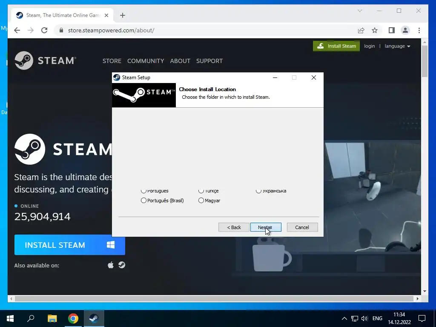Close the Steam Setup window
This screenshot has width=436, height=327.
pos(314,77)
